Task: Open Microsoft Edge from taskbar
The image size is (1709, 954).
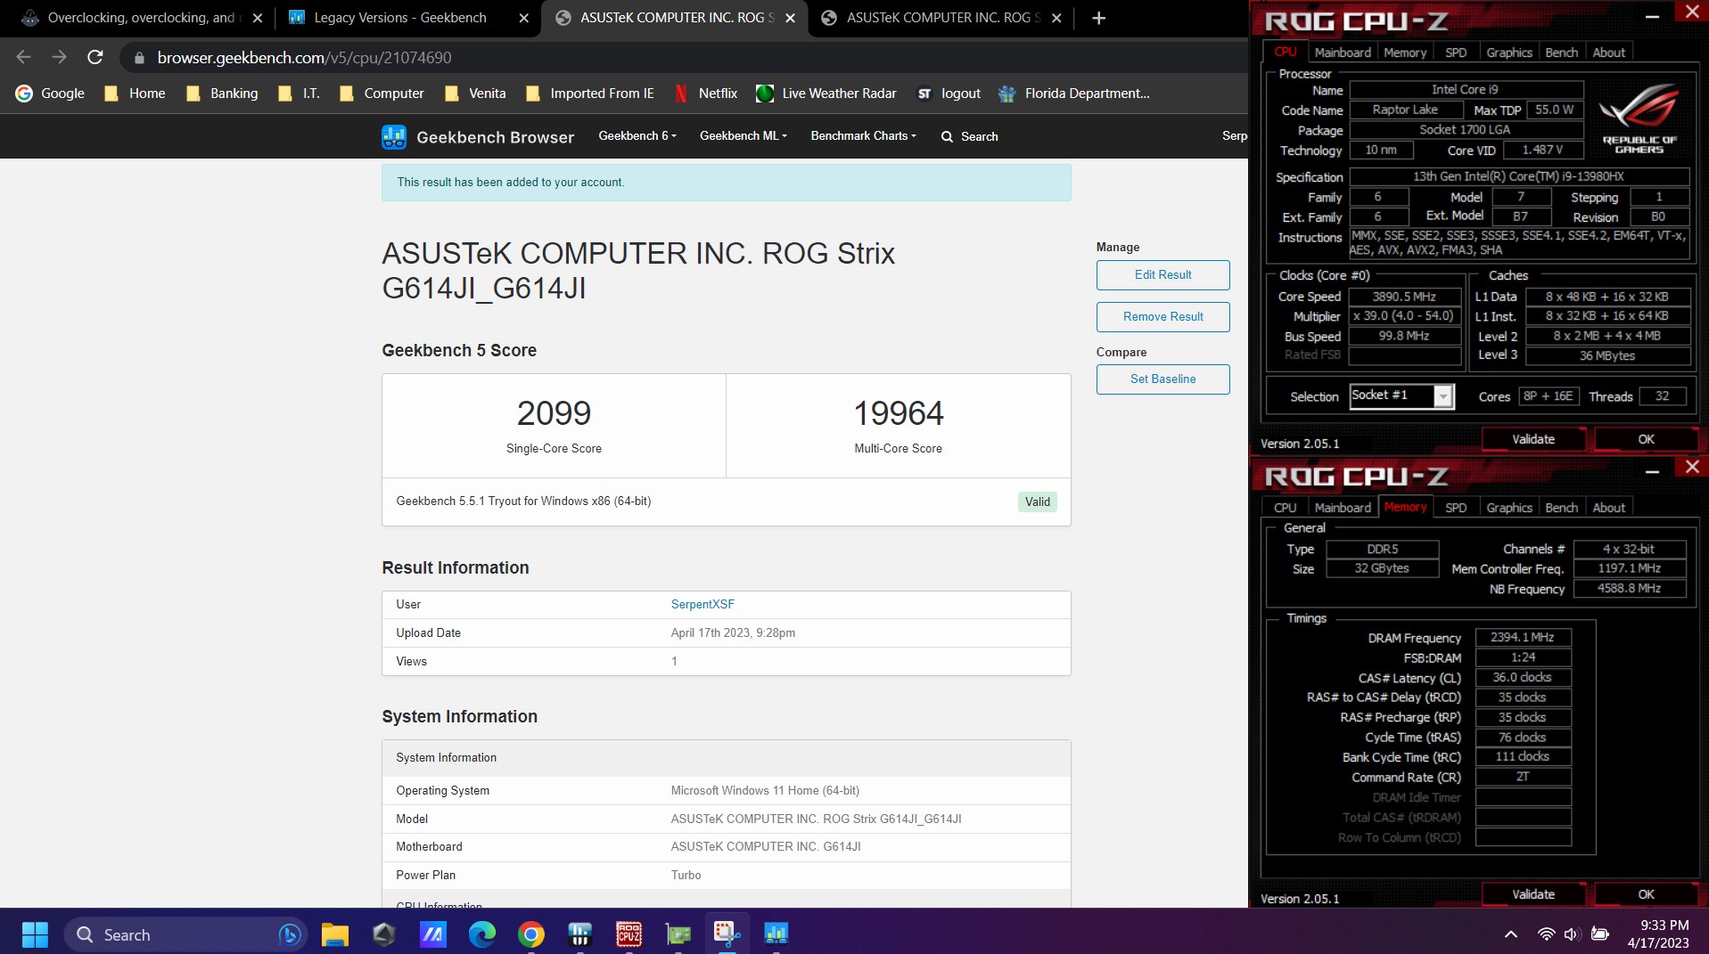Action: point(481,934)
